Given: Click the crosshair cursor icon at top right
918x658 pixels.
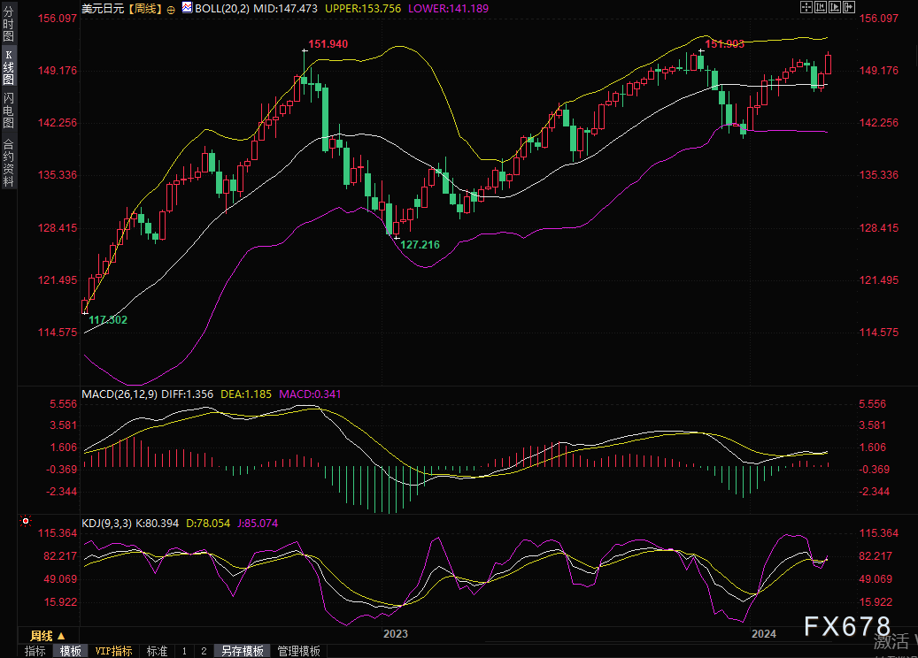Looking at the screenshot, I should [806, 7].
